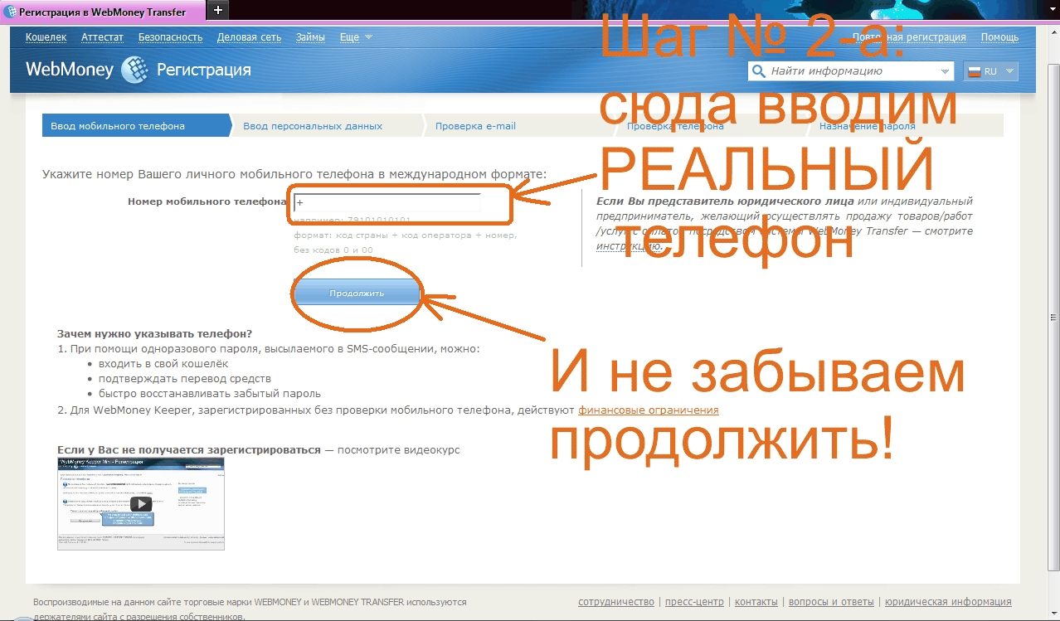The image size is (1060, 621).
Task: Expand the search field dropdown arrow
Action: [x=945, y=71]
